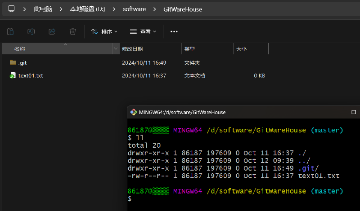Click the 文件夹 type cell
Image resolution: width=360 pixels, height=211 pixels.
(192, 63)
